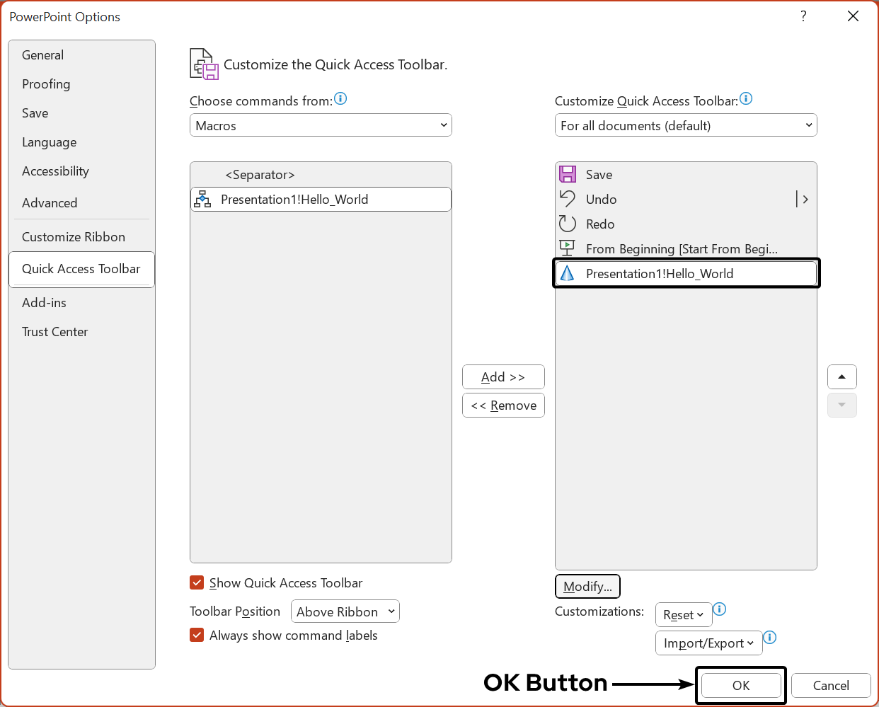Open the Trust Center category
The width and height of the screenshot is (879, 707).
(55, 332)
